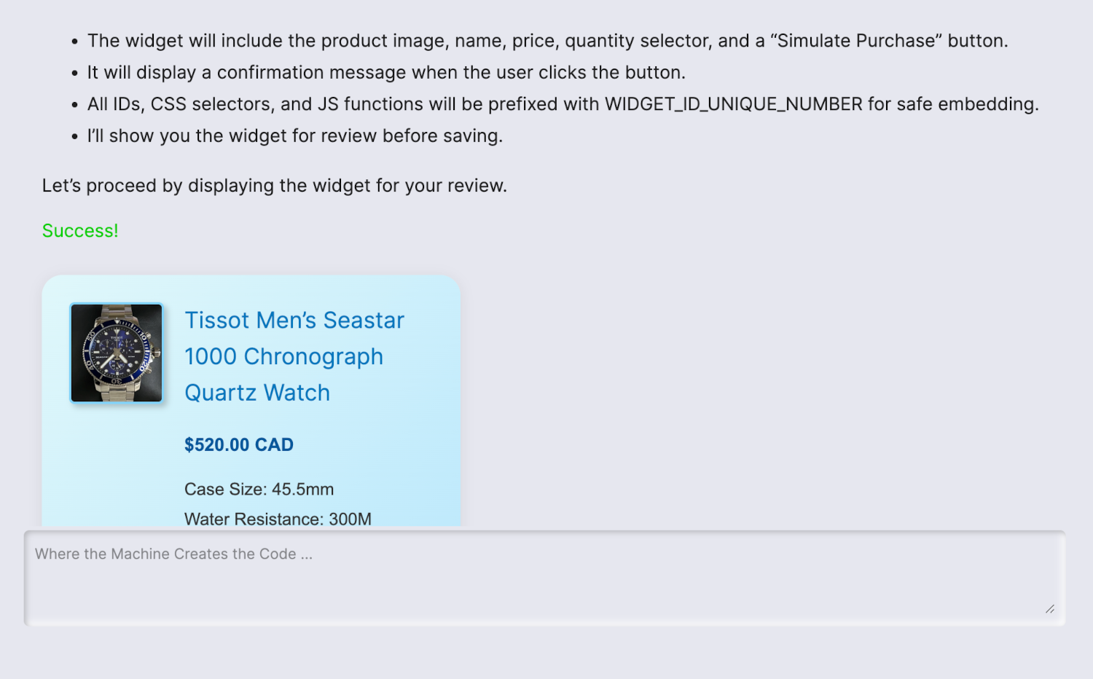Click "Quartz Watch" in the product name
Screen dimensions: 1093x679
[257, 393]
